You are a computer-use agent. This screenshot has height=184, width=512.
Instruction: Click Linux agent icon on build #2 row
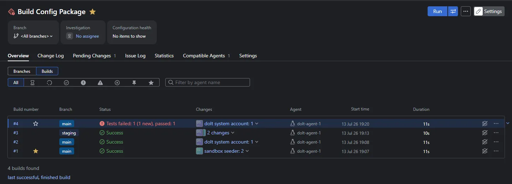[x=292, y=142]
